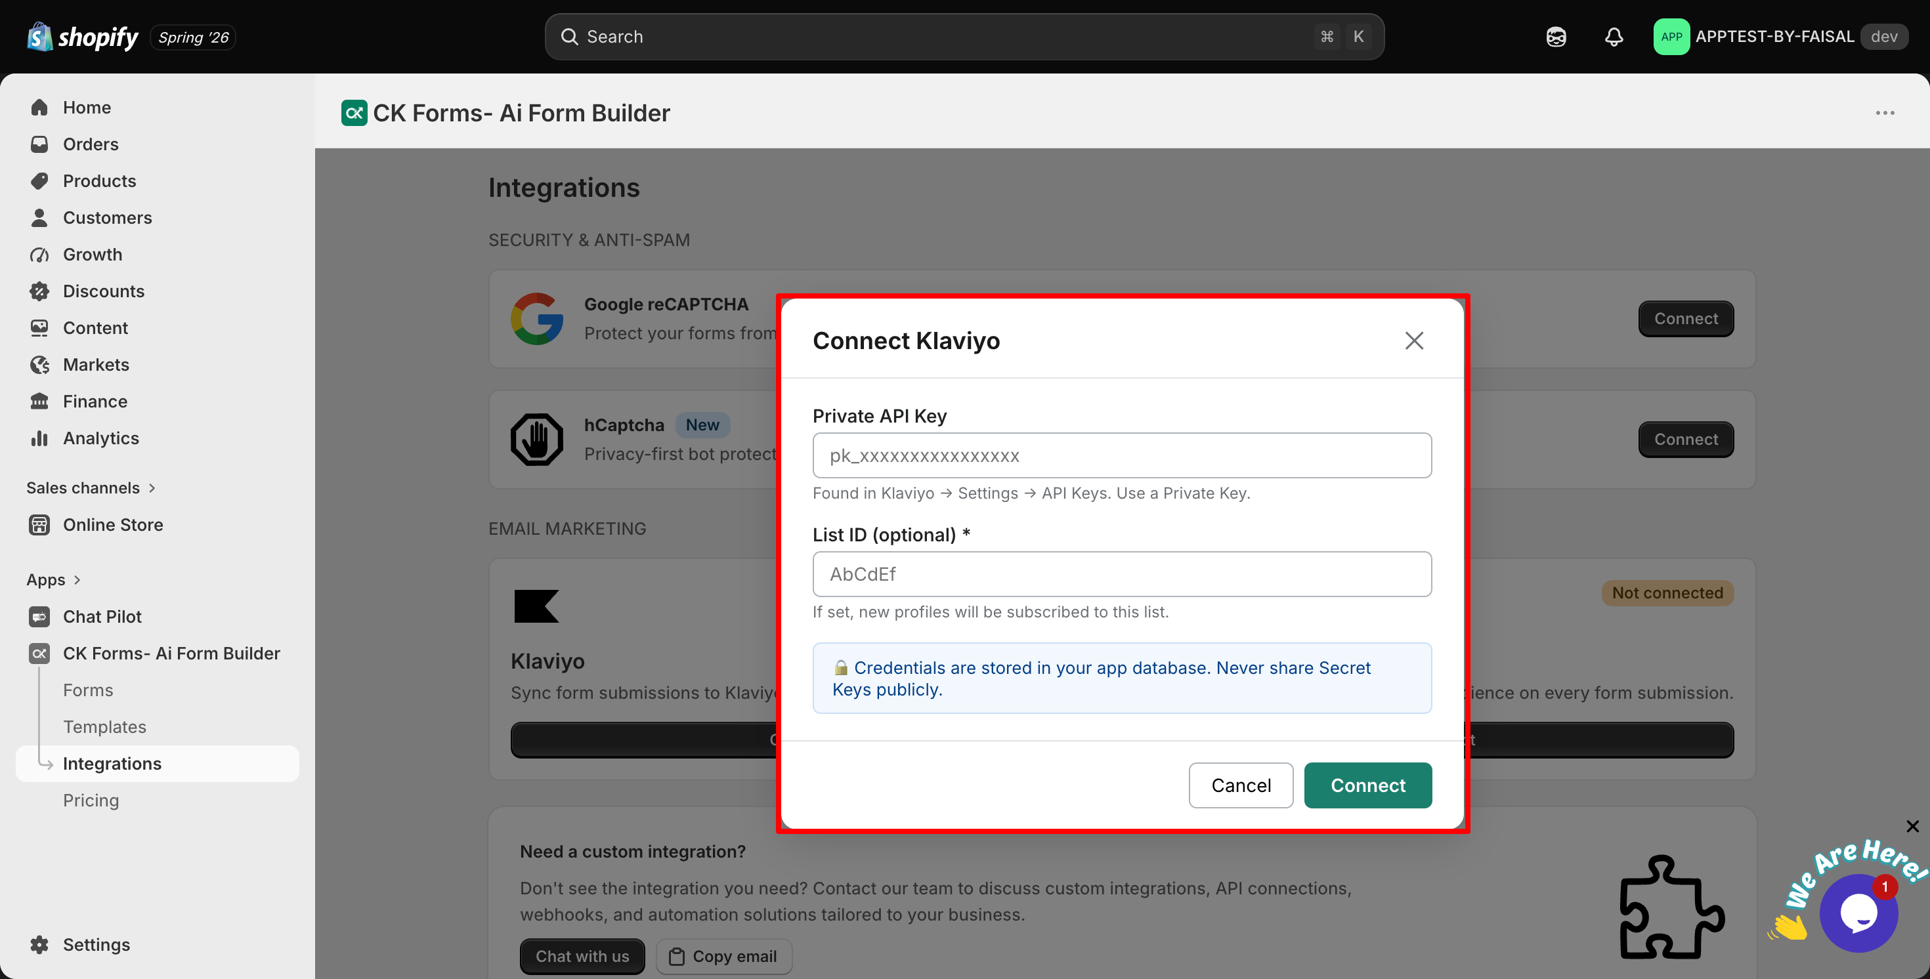Click the Google reCAPTCHA logo
Viewport: 1930px width, 979px height.
pos(536,318)
